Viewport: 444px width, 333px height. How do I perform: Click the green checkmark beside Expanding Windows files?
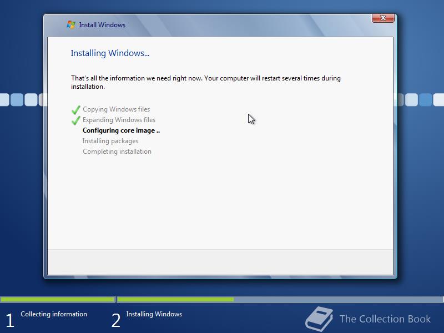76,120
